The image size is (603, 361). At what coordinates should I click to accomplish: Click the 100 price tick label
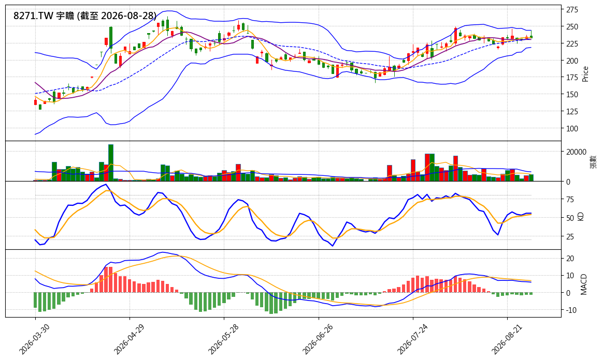pyautogui.click(x=572, y=129)
